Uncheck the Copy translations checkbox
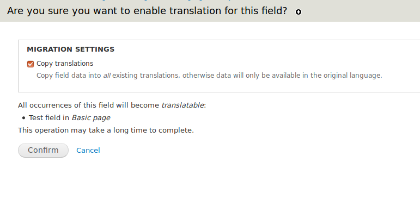 coord(31,64)
